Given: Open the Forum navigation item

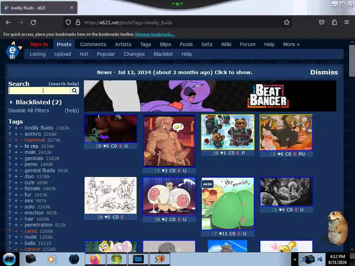Looking at the screenshot, I should point(248,44).
